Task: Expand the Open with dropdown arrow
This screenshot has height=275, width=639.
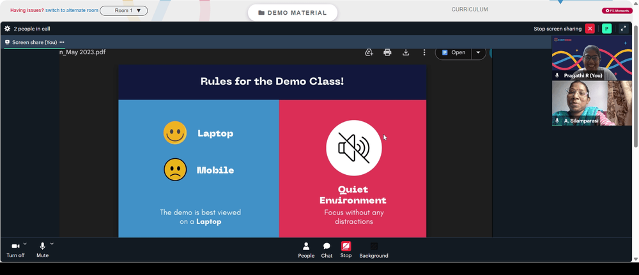Action: (479, 52)
